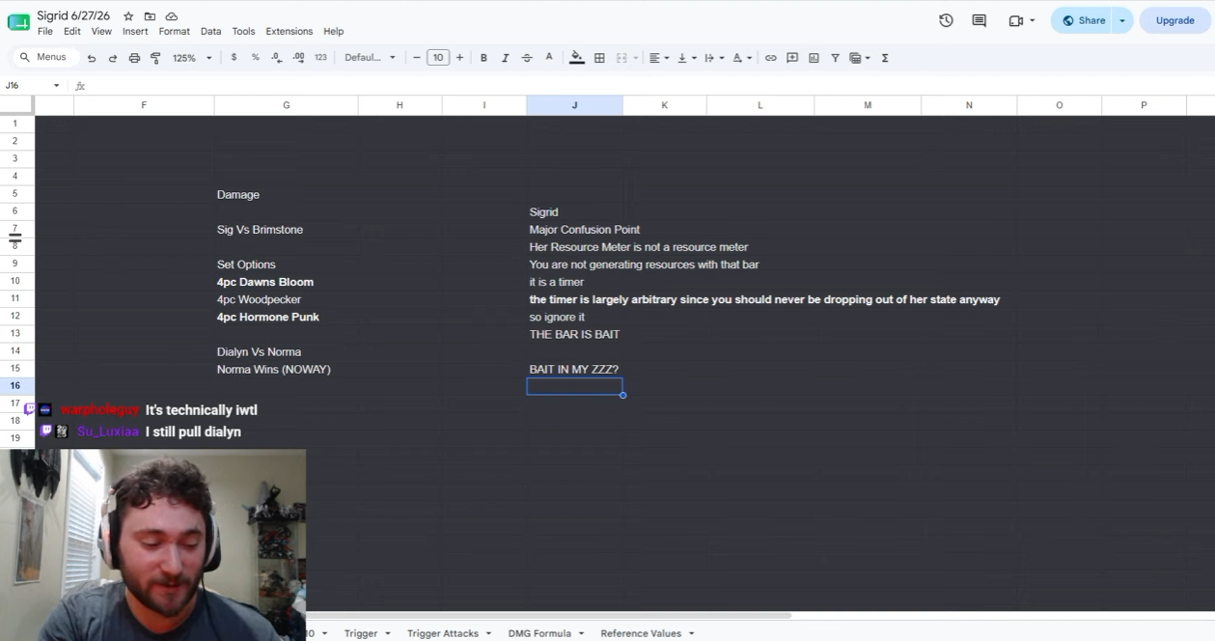Select cell 'THE BAR IS BAIT'
1215x641 pixels.
[x=574, y=334]
